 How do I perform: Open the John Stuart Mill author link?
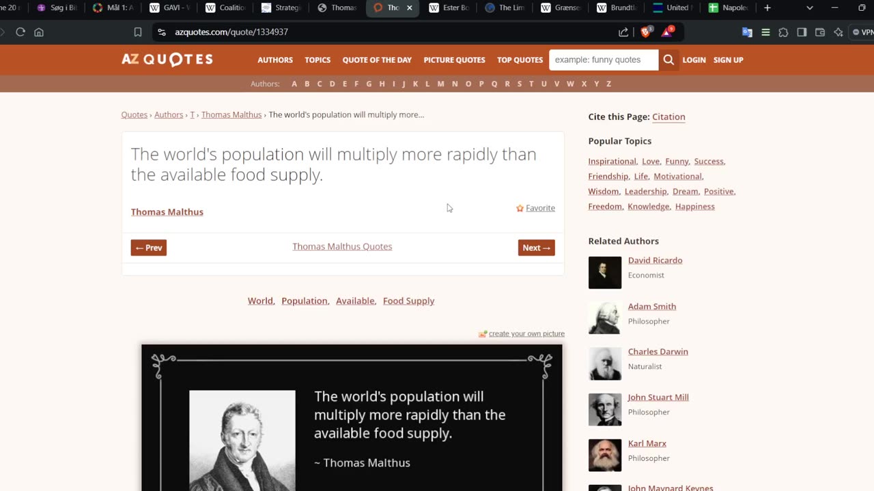click(658, 398)
